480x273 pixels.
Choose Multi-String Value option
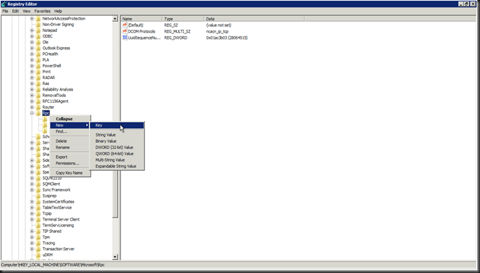[116, 160]
